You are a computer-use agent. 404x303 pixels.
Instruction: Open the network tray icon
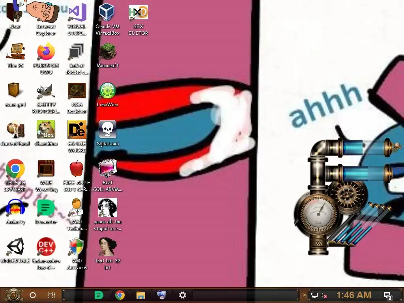pyautogui.click(x=314, y=295)
